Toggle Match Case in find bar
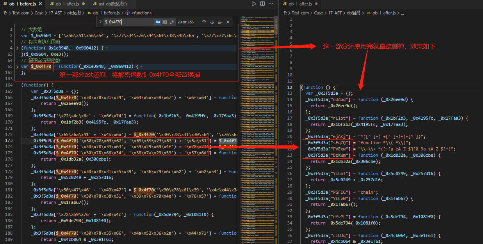483x244 pixels. [158, 22]
